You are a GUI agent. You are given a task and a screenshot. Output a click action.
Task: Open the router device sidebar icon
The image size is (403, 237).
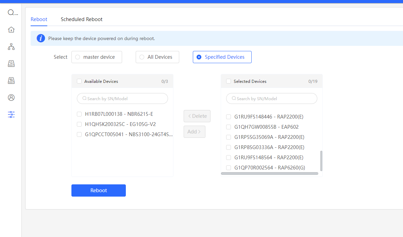point(11,63)
